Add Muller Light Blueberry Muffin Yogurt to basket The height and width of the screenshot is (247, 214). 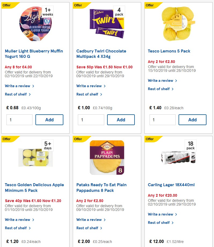(x=49, y=119)
